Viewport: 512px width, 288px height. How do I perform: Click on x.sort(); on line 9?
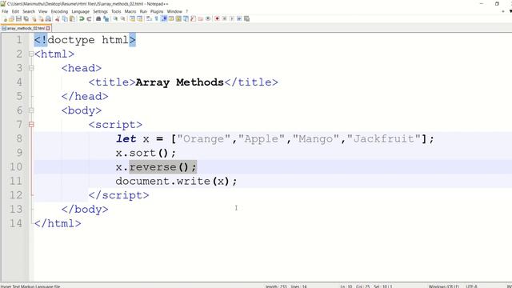(146, 153)
